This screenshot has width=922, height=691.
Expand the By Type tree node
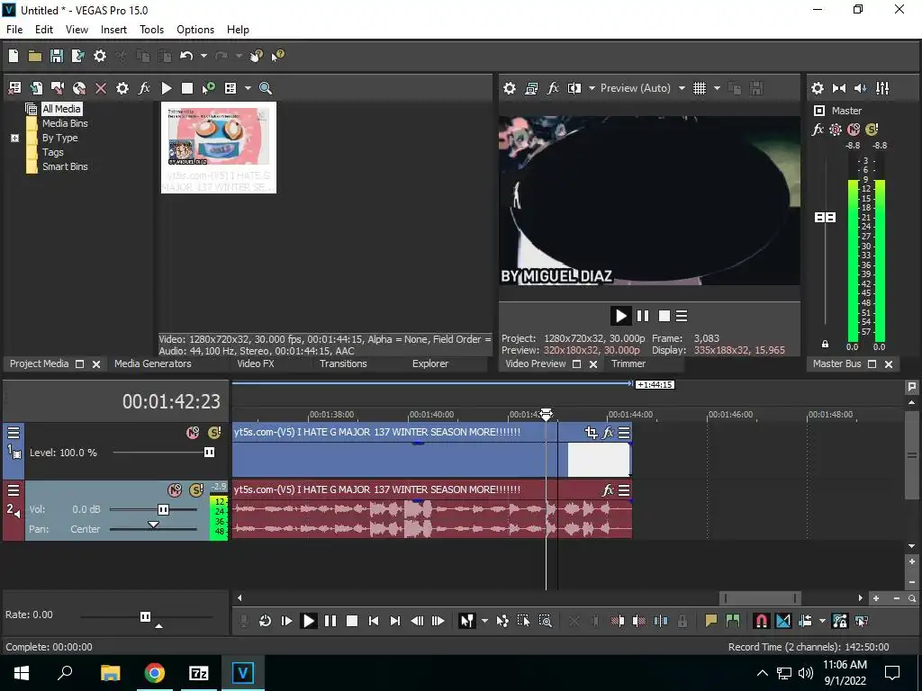click(x=14, y=138)
